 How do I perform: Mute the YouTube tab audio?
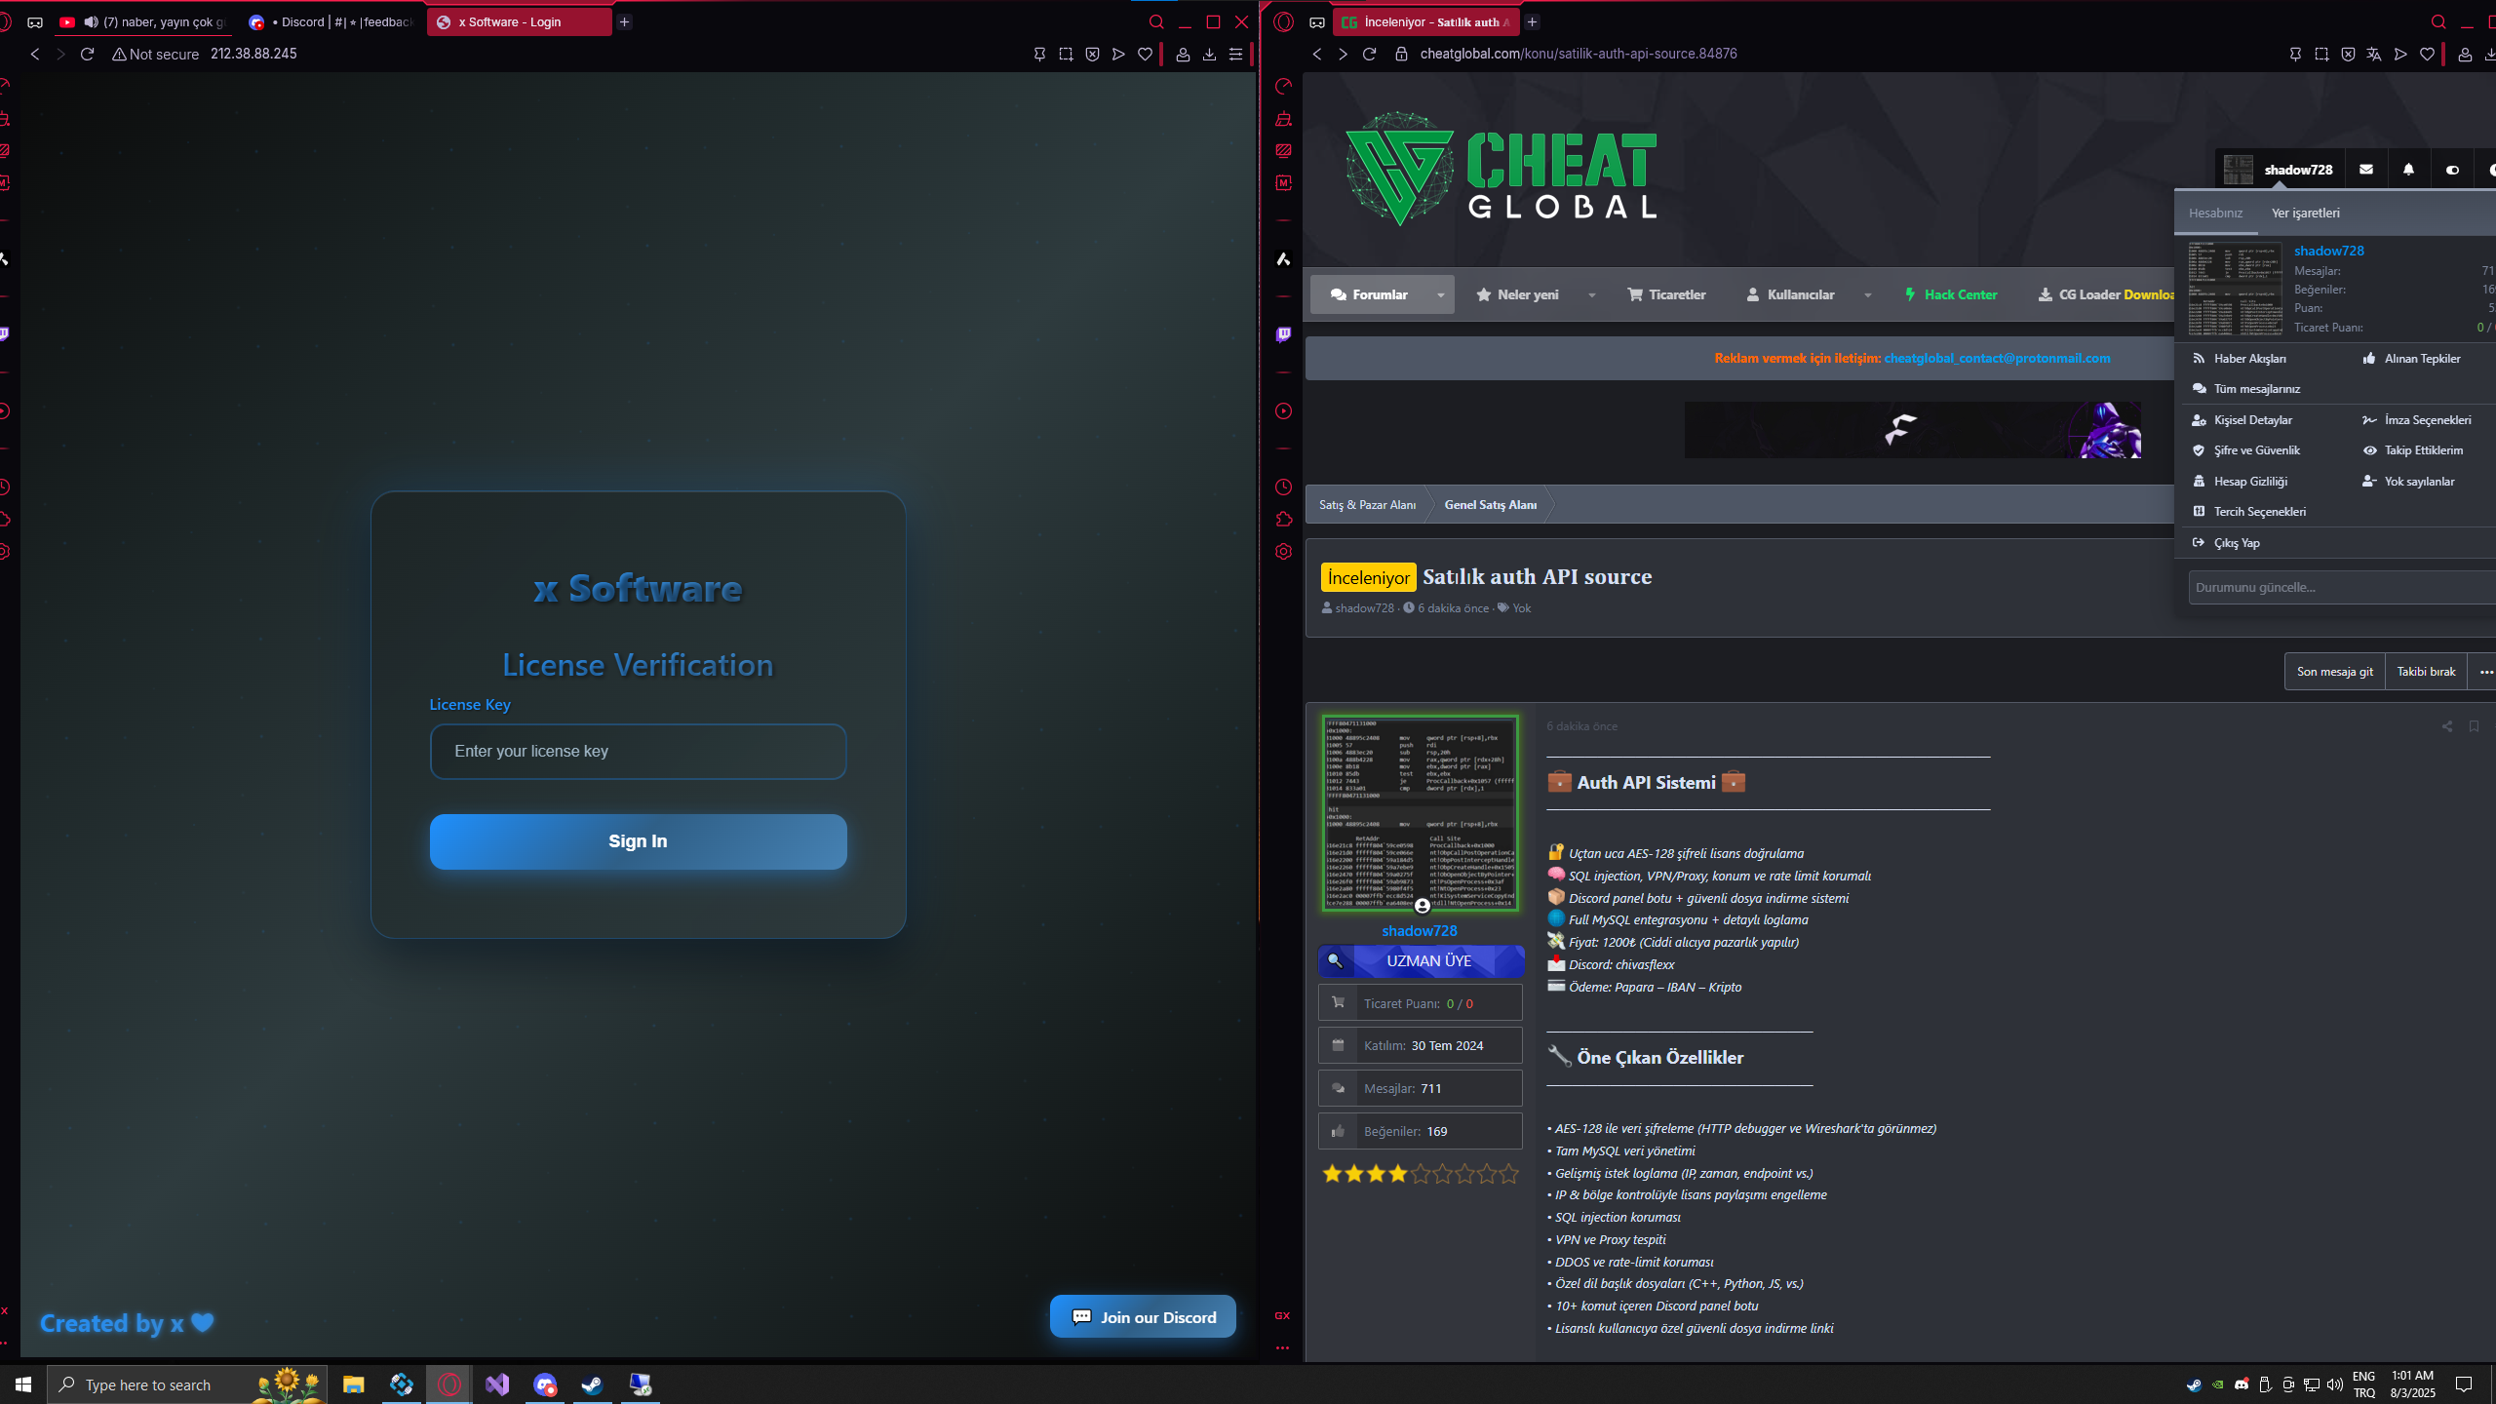pos(91,21)
